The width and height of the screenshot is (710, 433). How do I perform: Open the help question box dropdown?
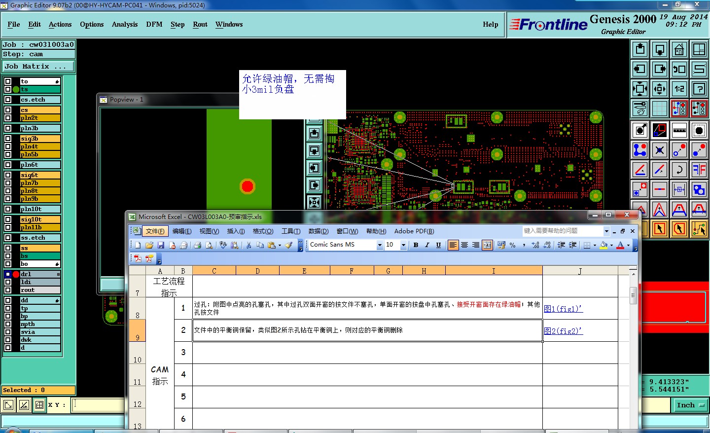point(606,231)
